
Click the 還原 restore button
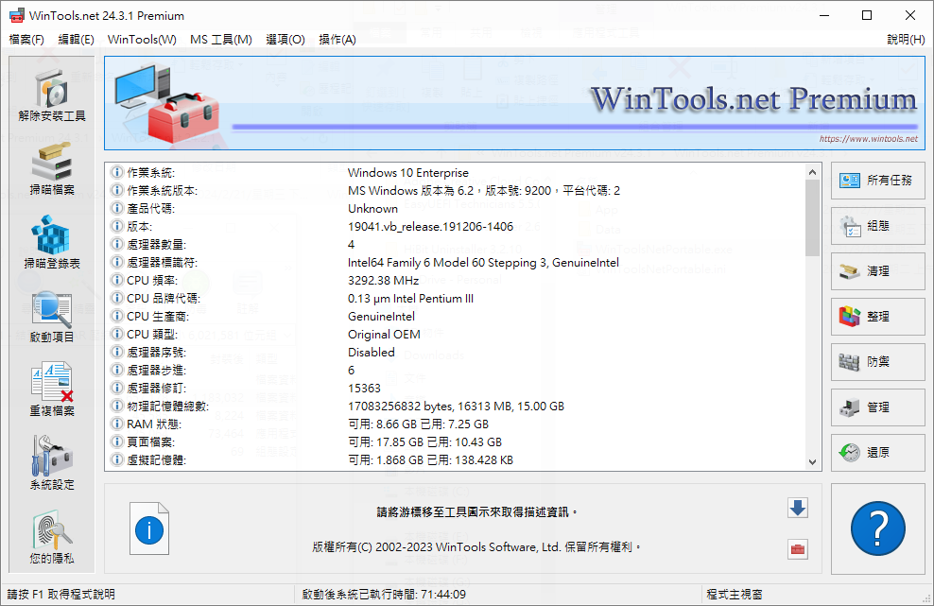point(877,452)
